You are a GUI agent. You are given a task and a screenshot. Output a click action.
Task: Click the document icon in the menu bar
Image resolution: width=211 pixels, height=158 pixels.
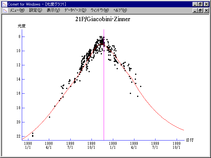pos(5,10)
